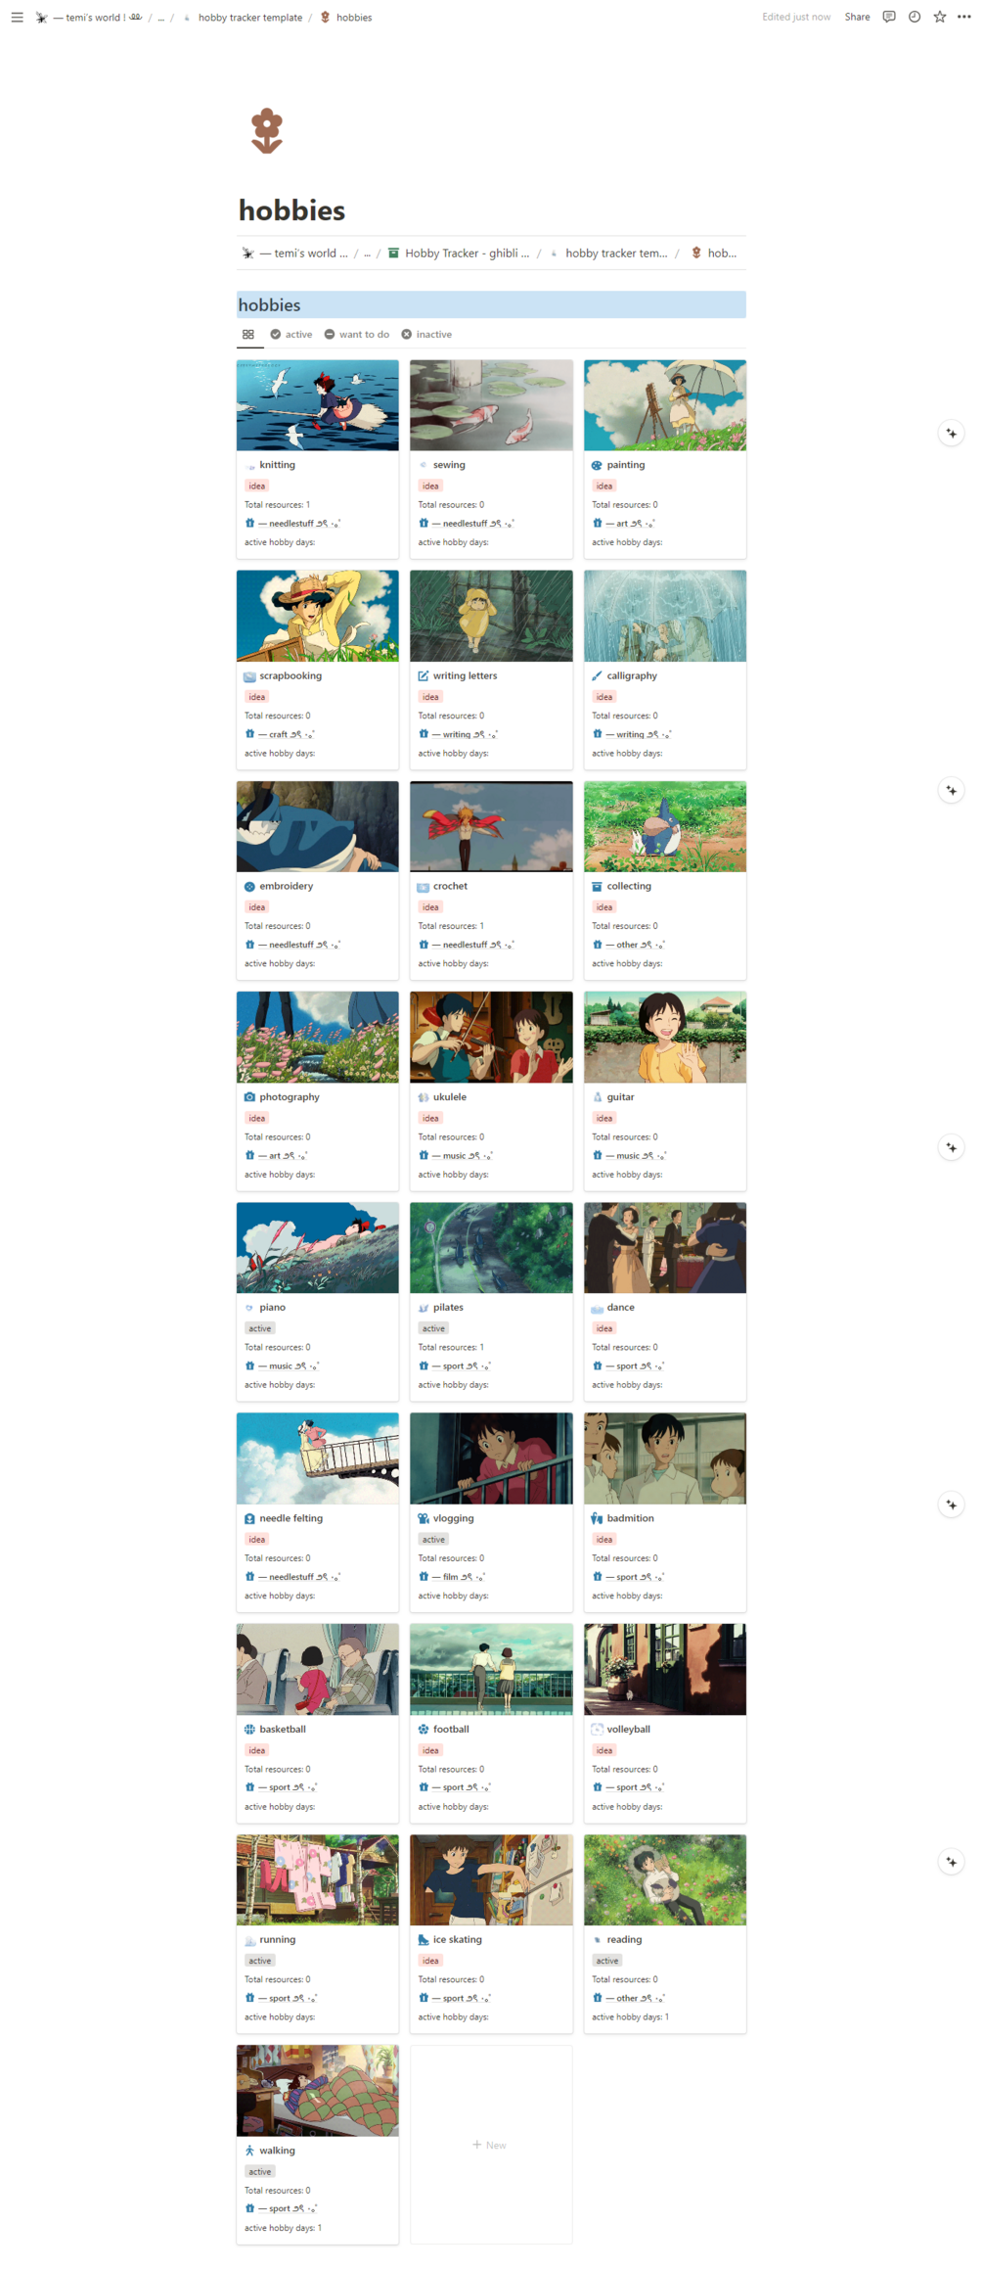This screenshot has width=983, height=2269.
Task: Favorite this page with the star icon
Action: pos(939,17)
